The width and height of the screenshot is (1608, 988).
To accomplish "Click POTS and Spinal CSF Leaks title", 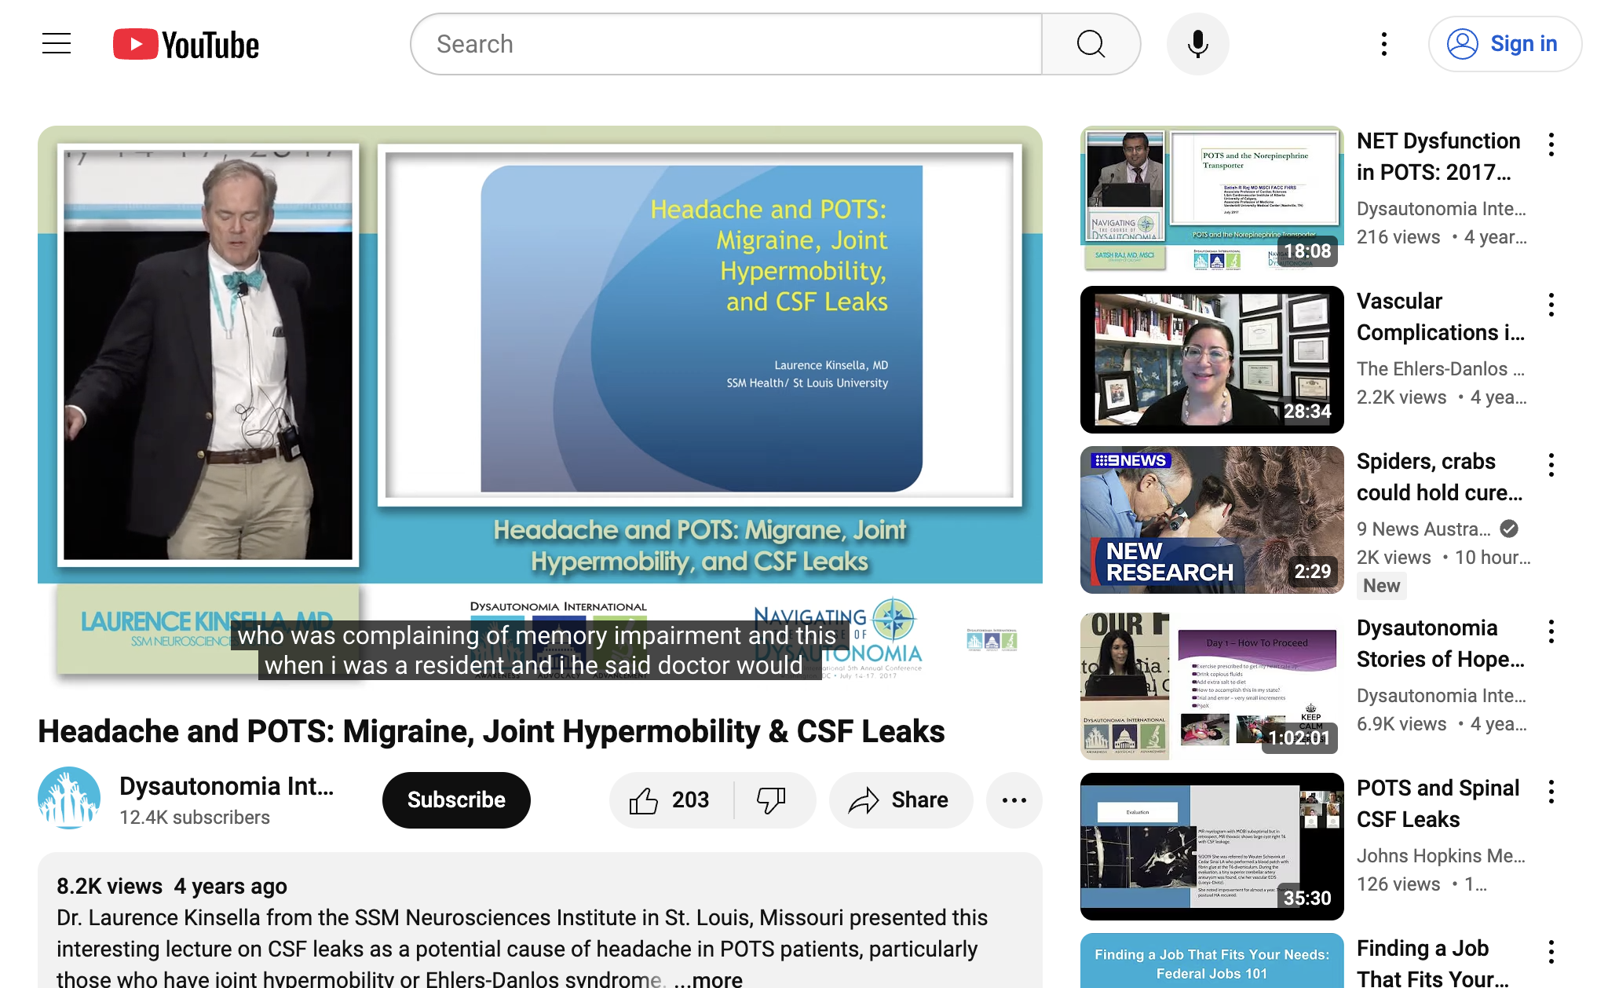I will [1438, 803].
